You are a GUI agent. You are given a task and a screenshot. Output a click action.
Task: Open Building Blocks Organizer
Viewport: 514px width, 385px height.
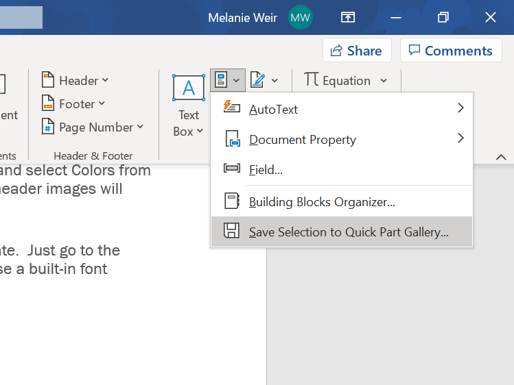342,201
